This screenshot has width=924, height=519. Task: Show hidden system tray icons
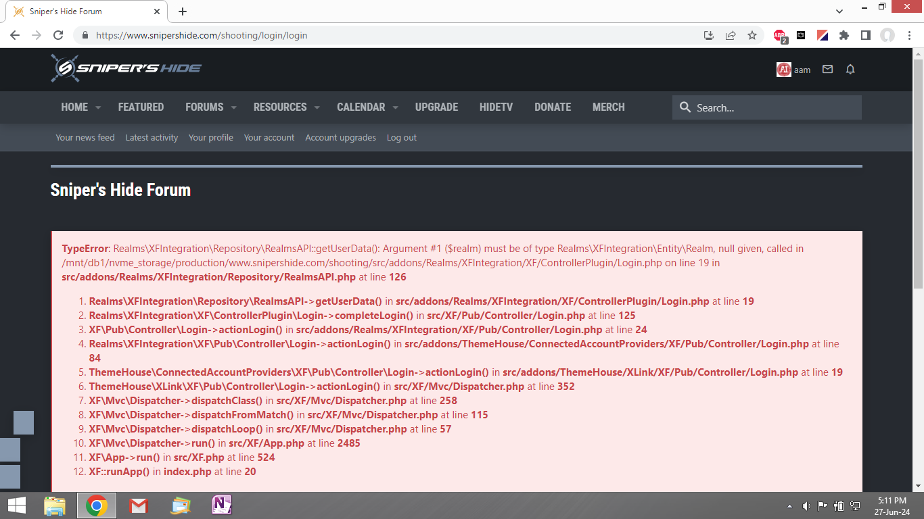pyautogui.click(x=790, y=505)
